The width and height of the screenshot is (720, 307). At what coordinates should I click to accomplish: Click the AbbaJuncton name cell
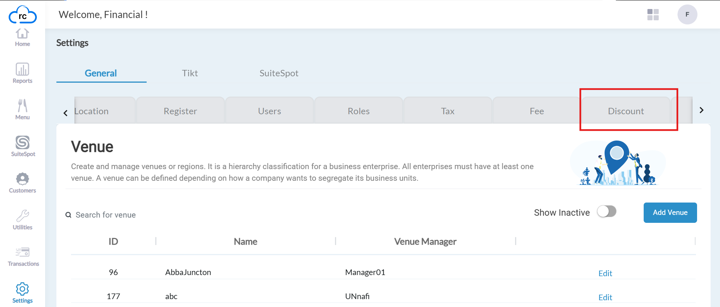pyautogui.click(x=188, y=272)
